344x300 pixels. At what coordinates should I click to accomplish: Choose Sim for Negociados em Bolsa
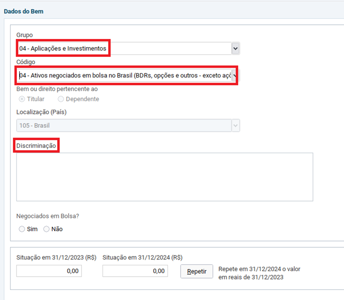pyautogui.click(x=22, y=229)
